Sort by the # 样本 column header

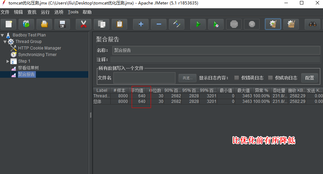(x=120, y=90)
